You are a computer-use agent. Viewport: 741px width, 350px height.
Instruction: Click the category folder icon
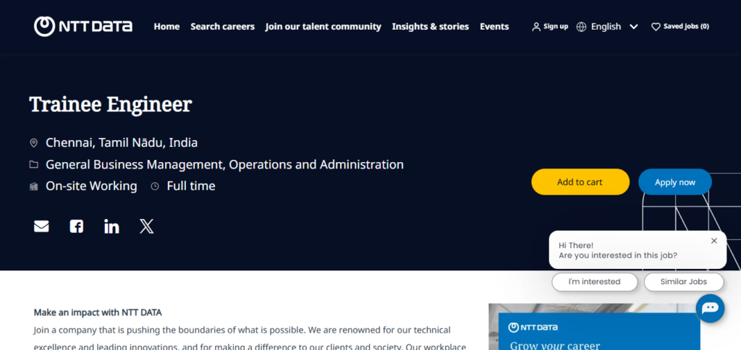pyautogui.click(x=33, y=164)
